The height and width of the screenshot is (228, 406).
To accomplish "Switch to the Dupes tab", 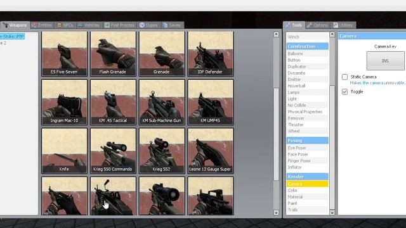I will point(148,25).
